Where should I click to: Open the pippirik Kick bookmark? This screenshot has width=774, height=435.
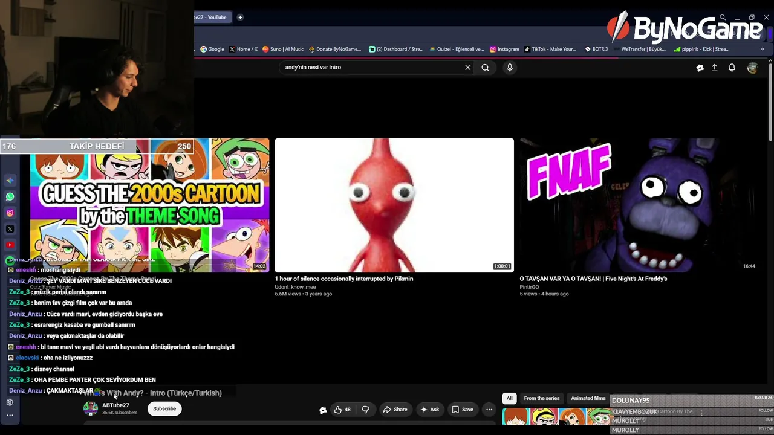pyautogui.click(x=701, y=49)
